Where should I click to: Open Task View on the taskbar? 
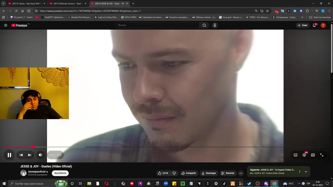tap(80, 184)
